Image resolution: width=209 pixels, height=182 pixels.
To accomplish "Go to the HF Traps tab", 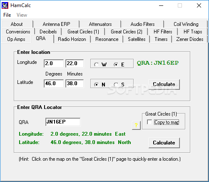I will [x=193, y=32].
